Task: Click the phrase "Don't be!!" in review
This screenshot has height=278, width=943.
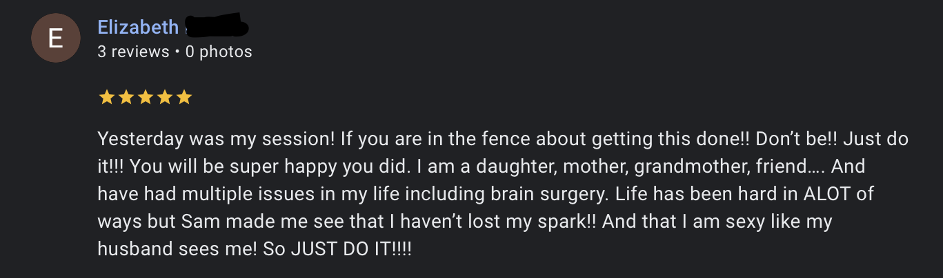Action: pos(796,140)
